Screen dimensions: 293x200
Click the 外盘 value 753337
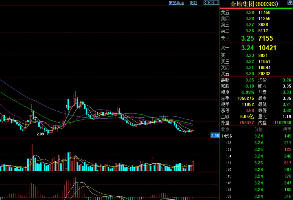tap(246, 123)
